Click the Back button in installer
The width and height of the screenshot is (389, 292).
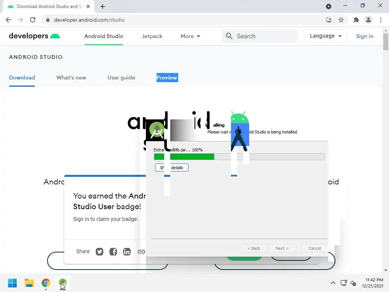point(254,248)
